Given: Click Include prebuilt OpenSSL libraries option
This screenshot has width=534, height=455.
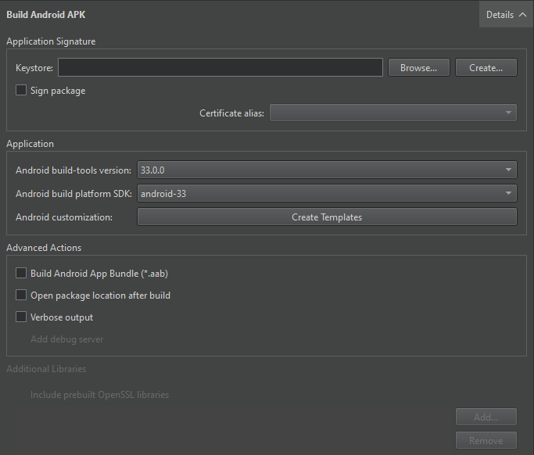Looking at the screenshot, I should pos(99,395).
